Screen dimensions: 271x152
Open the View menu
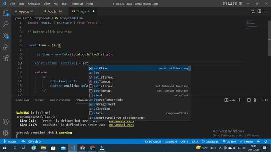47,4
